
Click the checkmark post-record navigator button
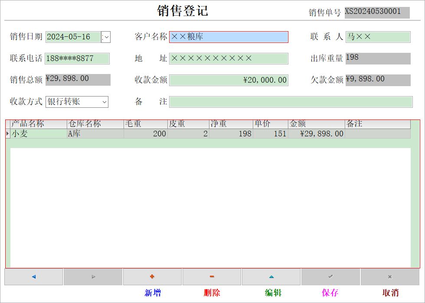(x=330, y=277)
